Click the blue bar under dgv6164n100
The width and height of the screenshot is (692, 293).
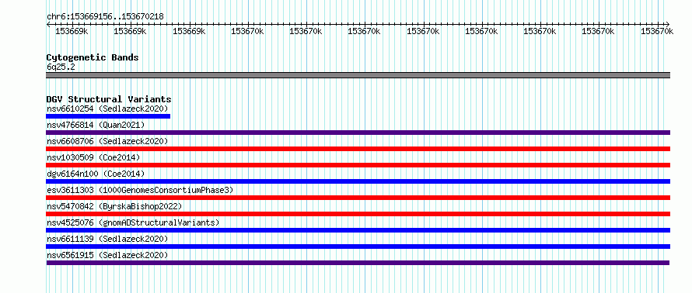tap(358, 181)
